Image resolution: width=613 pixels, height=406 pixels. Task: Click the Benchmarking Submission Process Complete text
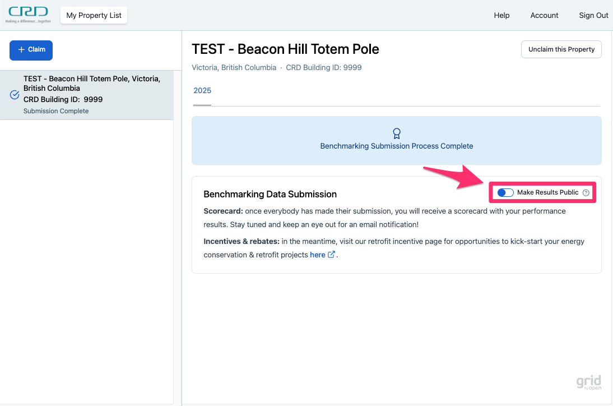coord(397,146)
